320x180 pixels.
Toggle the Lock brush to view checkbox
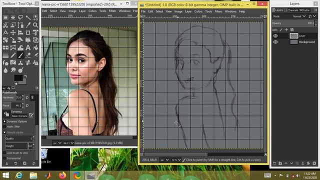pyautogui.click(x=4, y=153)
